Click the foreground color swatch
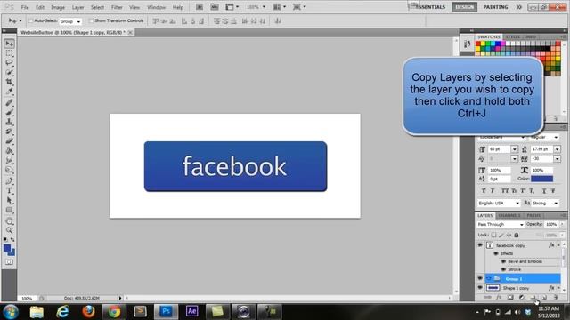The height and width of the screenshot is (320, 570). [x=7, y=248]
